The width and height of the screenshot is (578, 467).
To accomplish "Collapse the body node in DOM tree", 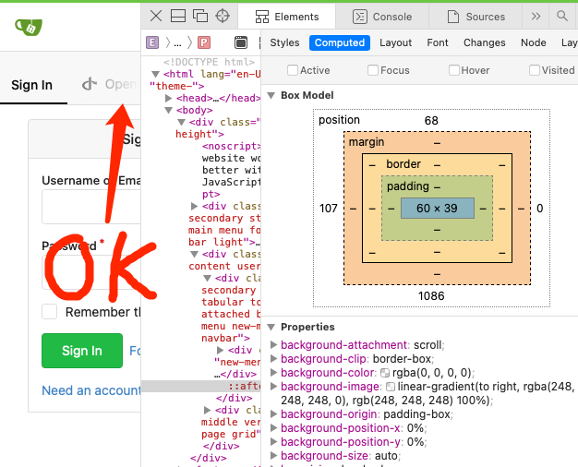I will pyautogui.click(x=169, y=110).
